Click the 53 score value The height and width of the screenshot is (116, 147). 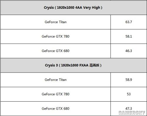(x=129, y=94)
